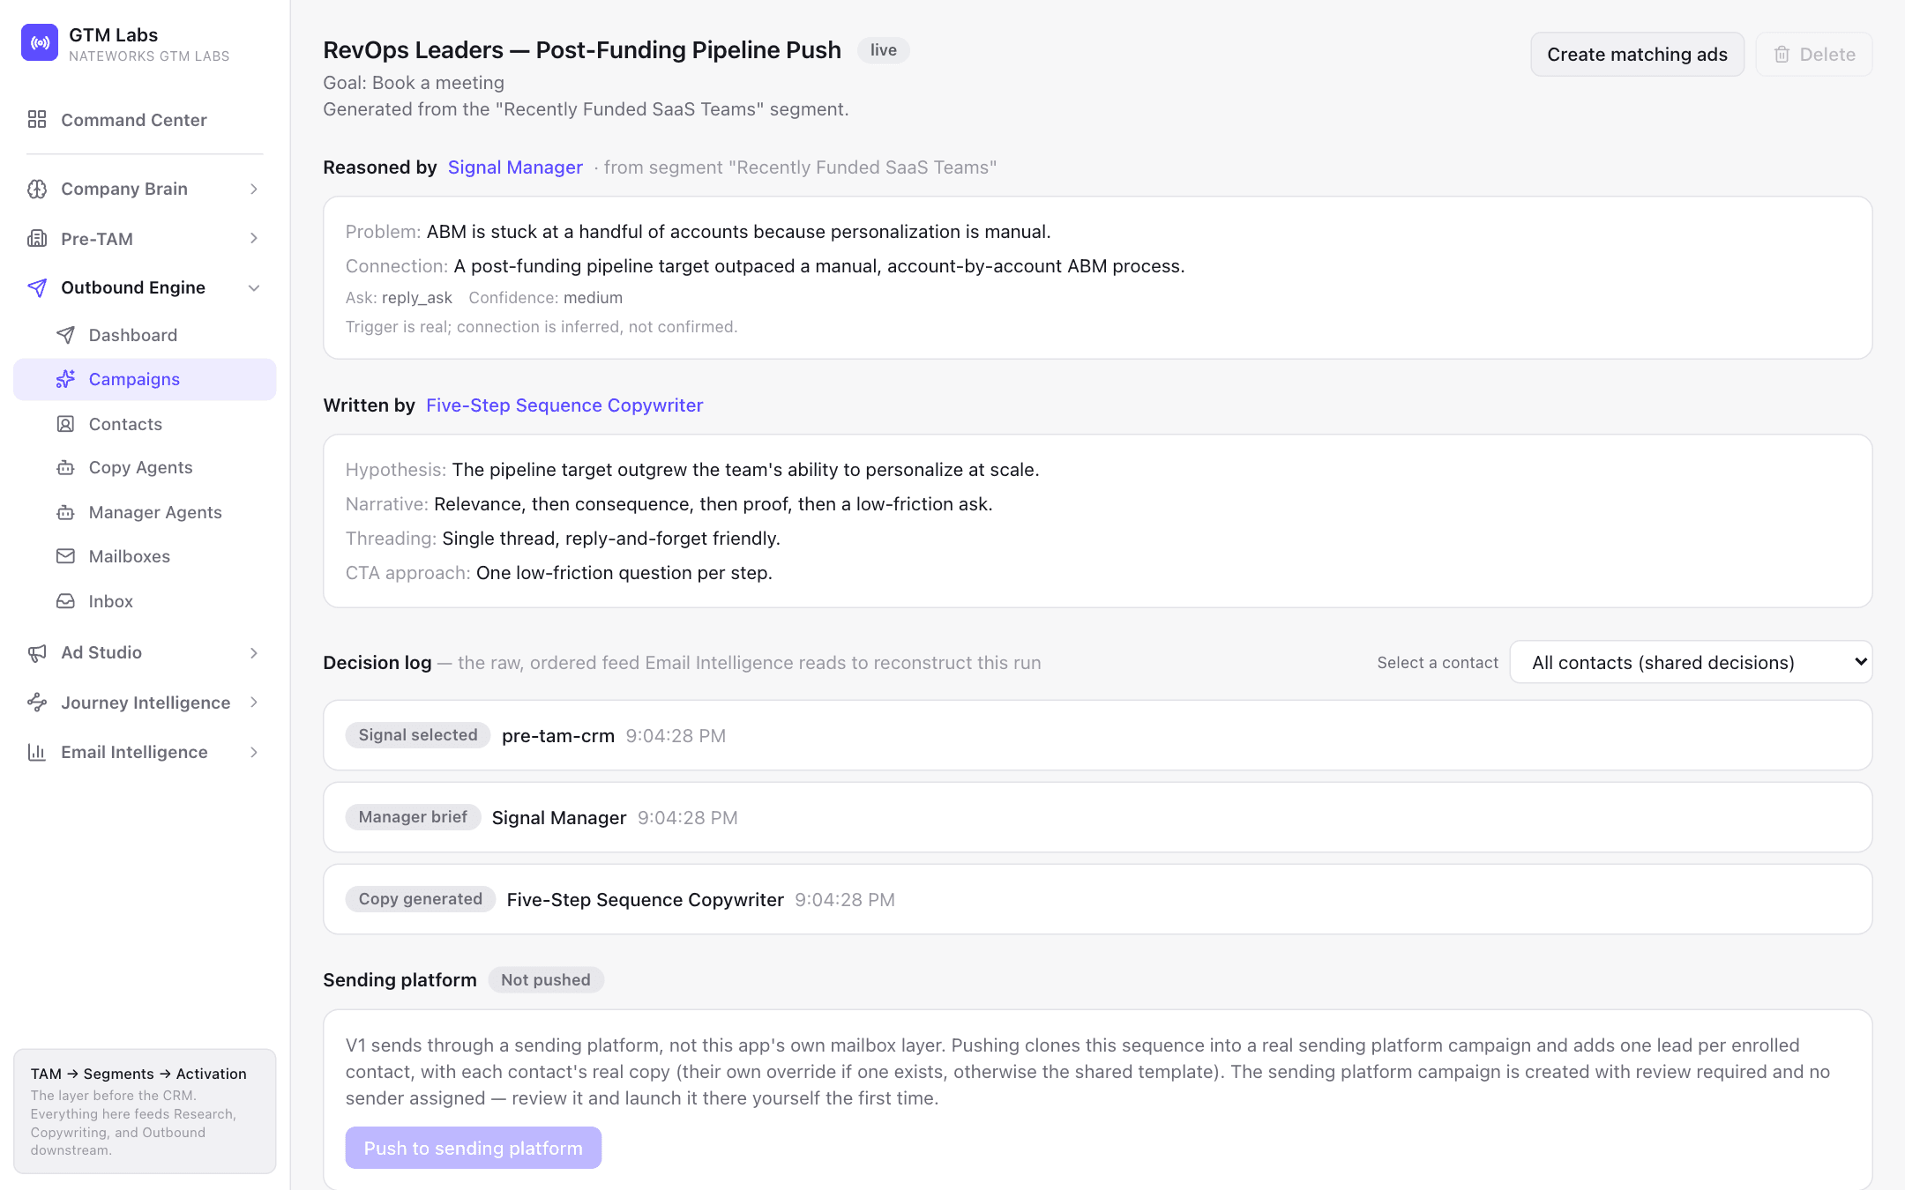Click Push to sending platform button
The width and height of the screenshot is (1905, 1190).
click(x=473, y=1148)
